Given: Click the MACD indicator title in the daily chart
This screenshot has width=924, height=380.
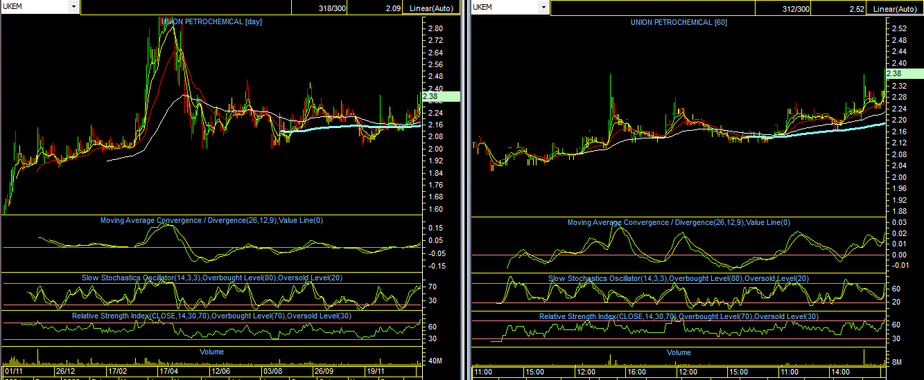Looking at the screenshot, I should [211, 221].
